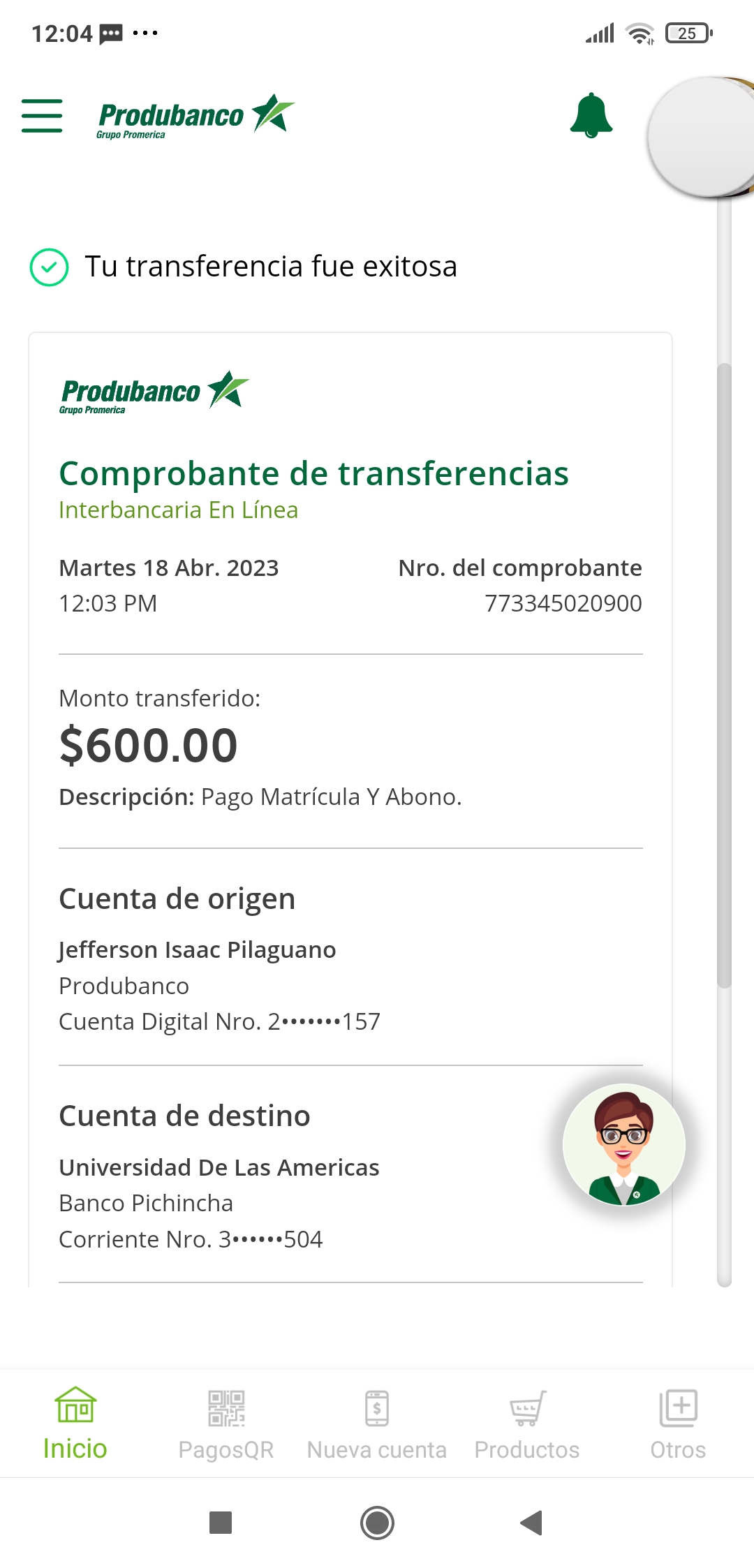Select the Nueva cuenta tab
The image size is (754, 1568).
coord(377,1423)
